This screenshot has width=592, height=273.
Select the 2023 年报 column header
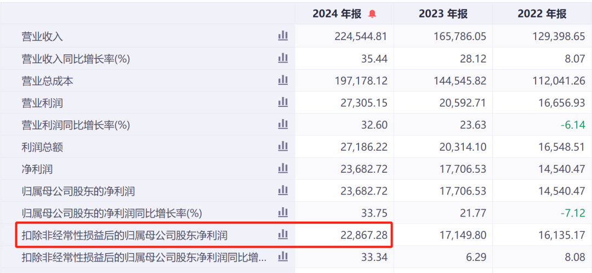coord(443,14)
